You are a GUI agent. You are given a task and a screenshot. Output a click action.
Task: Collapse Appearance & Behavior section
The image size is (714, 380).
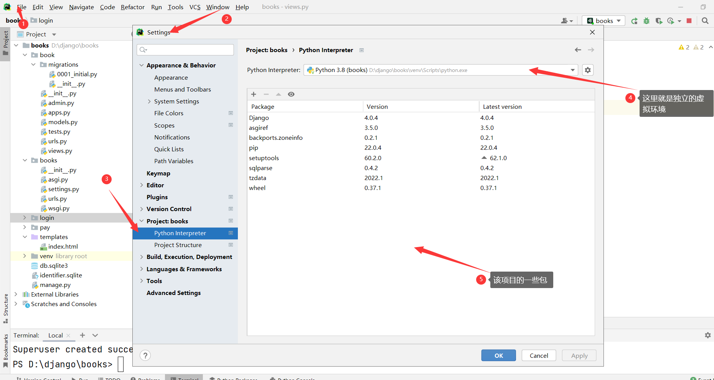coord(142,66)
